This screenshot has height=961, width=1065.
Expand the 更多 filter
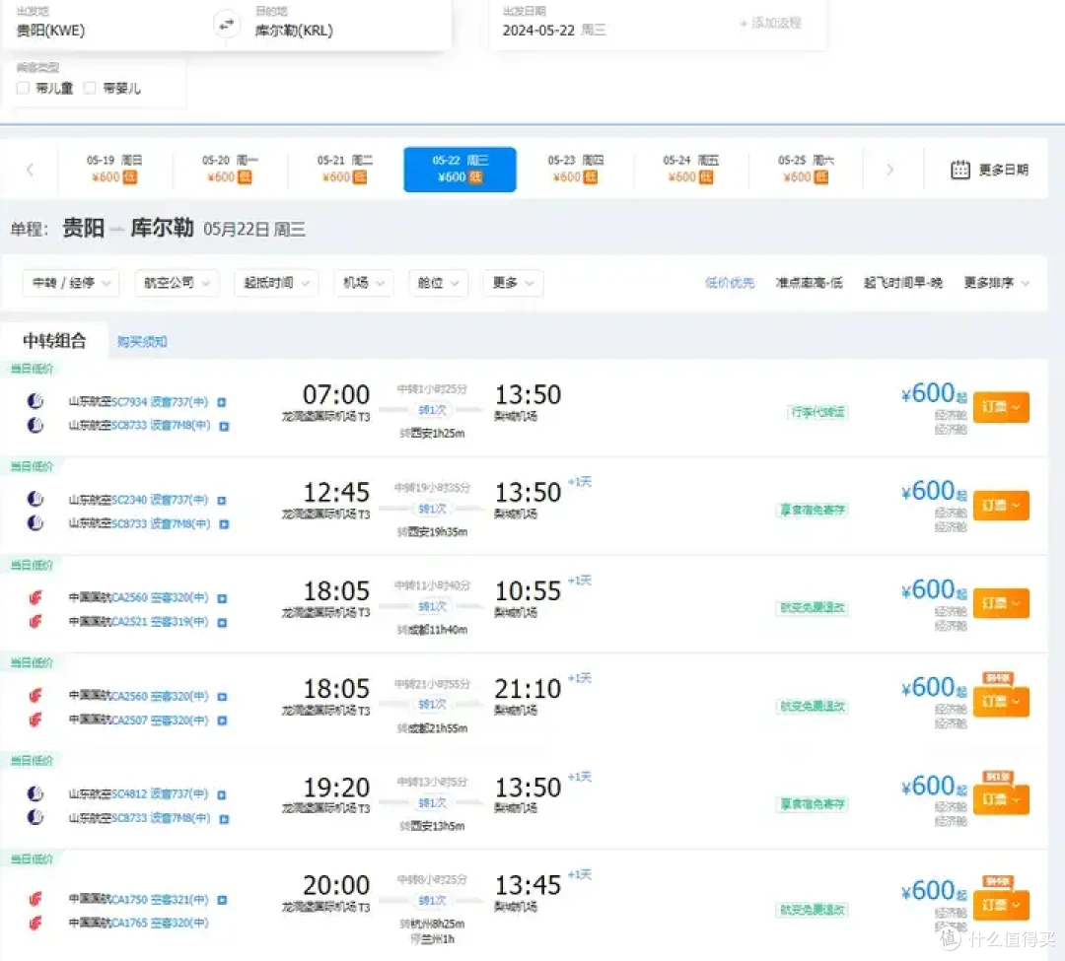coord(513,283)
